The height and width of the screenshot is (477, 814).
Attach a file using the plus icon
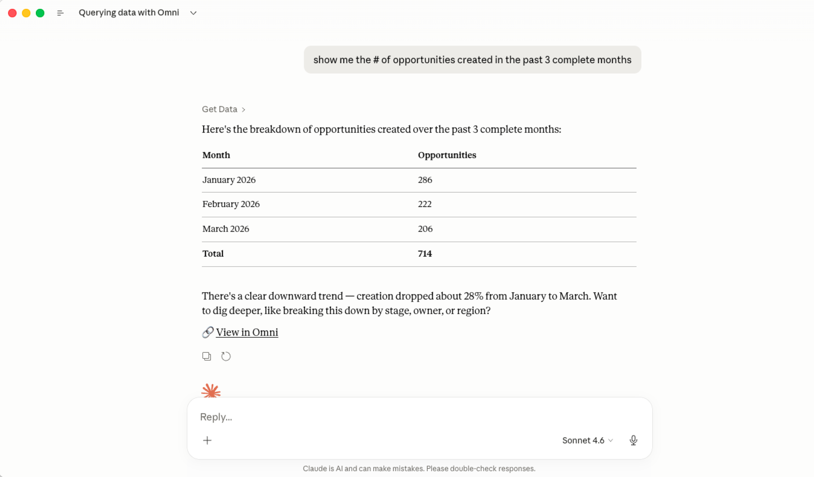point(208,440)
